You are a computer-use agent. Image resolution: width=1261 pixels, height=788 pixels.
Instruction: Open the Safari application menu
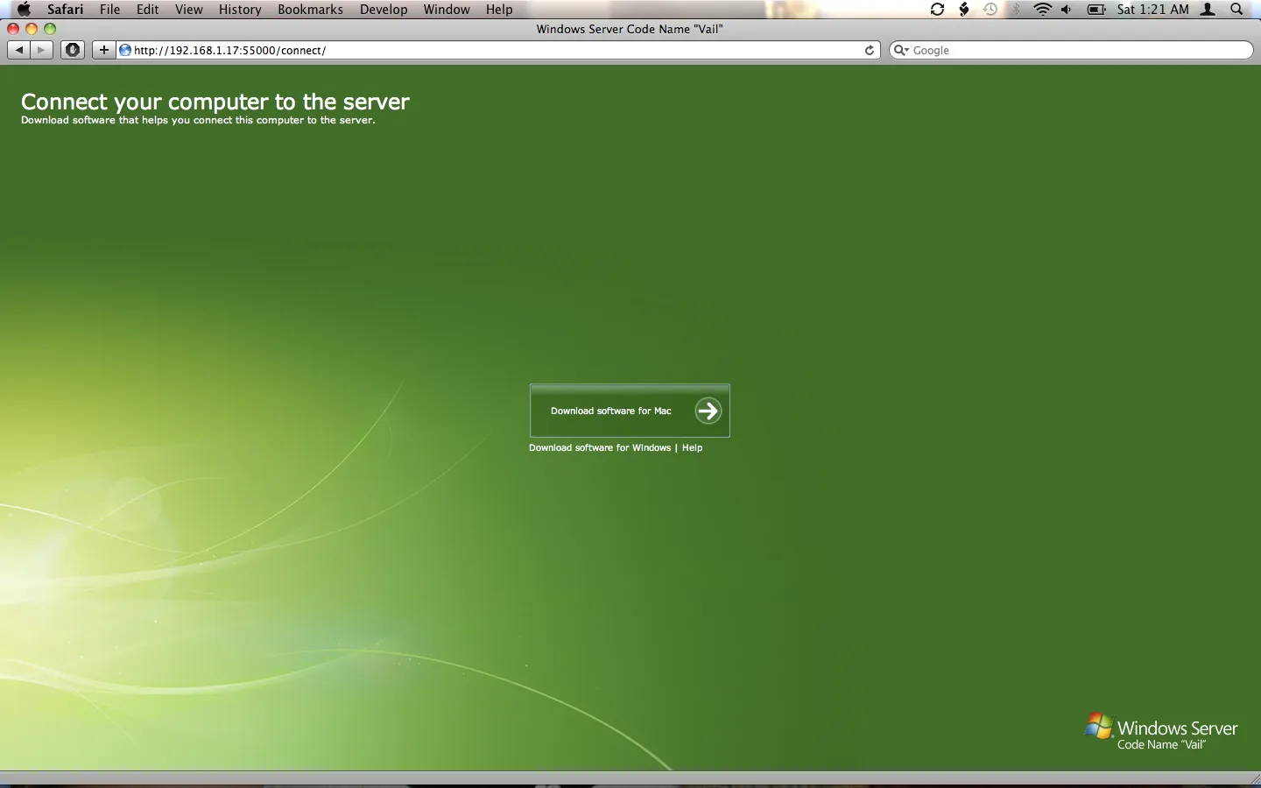(x=65, y=9)
